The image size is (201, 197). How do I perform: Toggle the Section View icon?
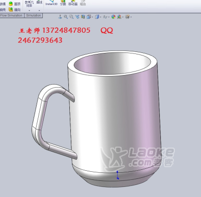83,17
